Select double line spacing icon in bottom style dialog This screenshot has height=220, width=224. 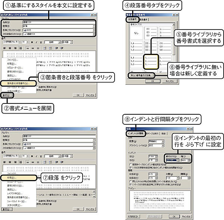(38, 162)
